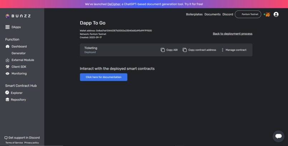Open the Terms of Service link
Screen dimensions: 288x146
coord(14,143)
